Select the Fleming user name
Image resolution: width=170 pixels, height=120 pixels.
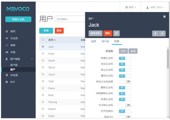[x=53, y=102]
